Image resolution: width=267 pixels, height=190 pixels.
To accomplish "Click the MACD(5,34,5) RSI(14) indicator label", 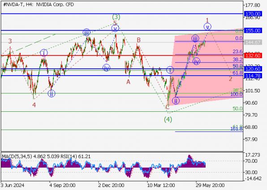I will click(46, 156).
